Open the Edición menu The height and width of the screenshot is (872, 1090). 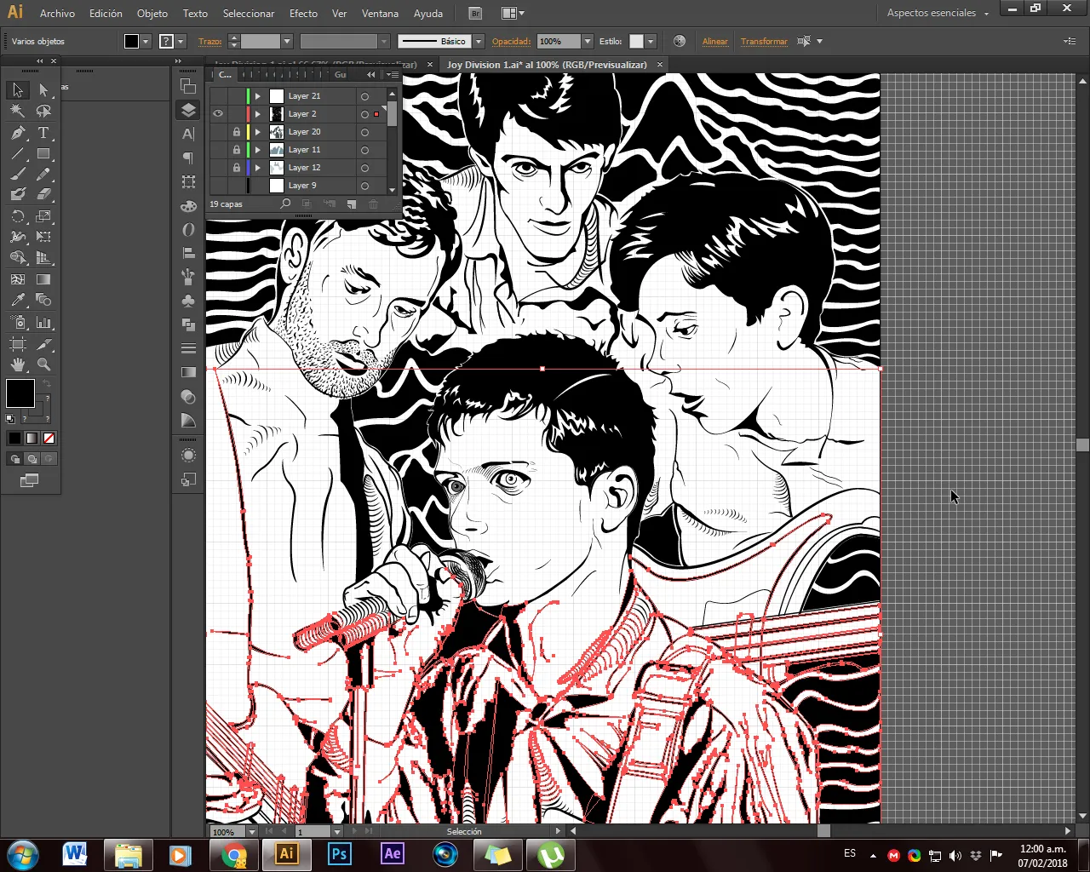[x=106, y=13]
